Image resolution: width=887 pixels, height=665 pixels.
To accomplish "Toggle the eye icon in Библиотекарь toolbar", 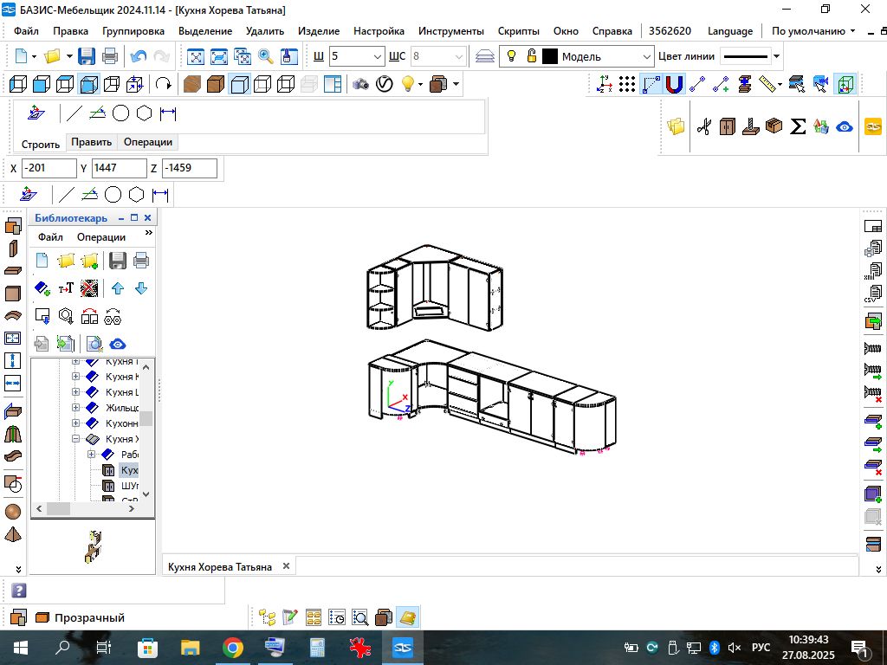I will [118, 345].
